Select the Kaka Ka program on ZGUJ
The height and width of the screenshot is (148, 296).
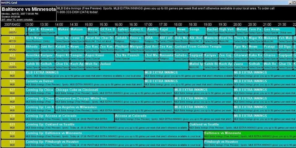255,57
